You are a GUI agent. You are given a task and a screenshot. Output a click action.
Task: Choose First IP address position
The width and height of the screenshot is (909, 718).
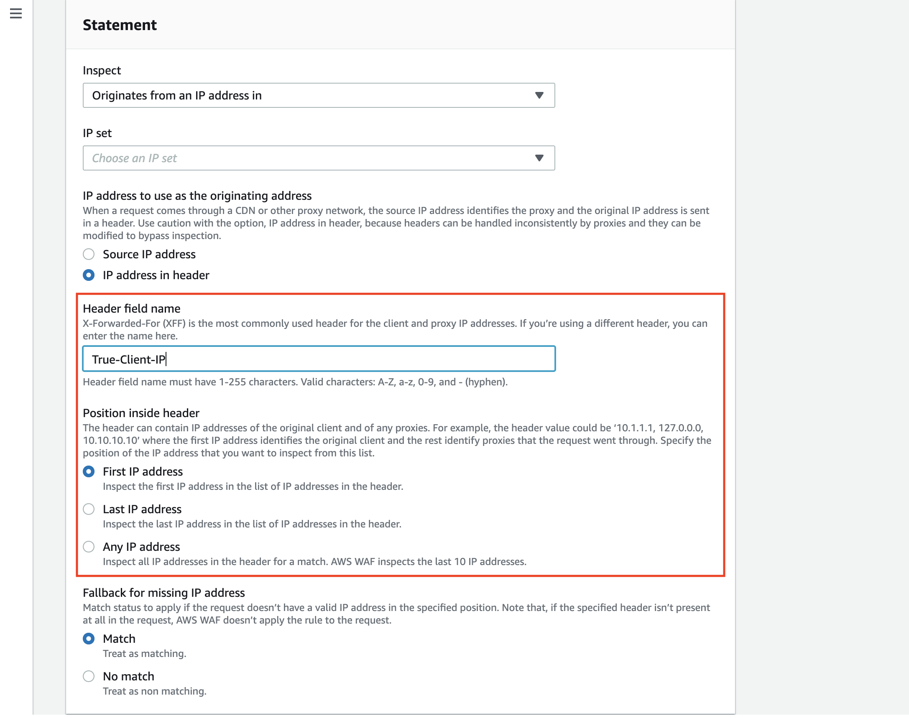coord(89,472)
